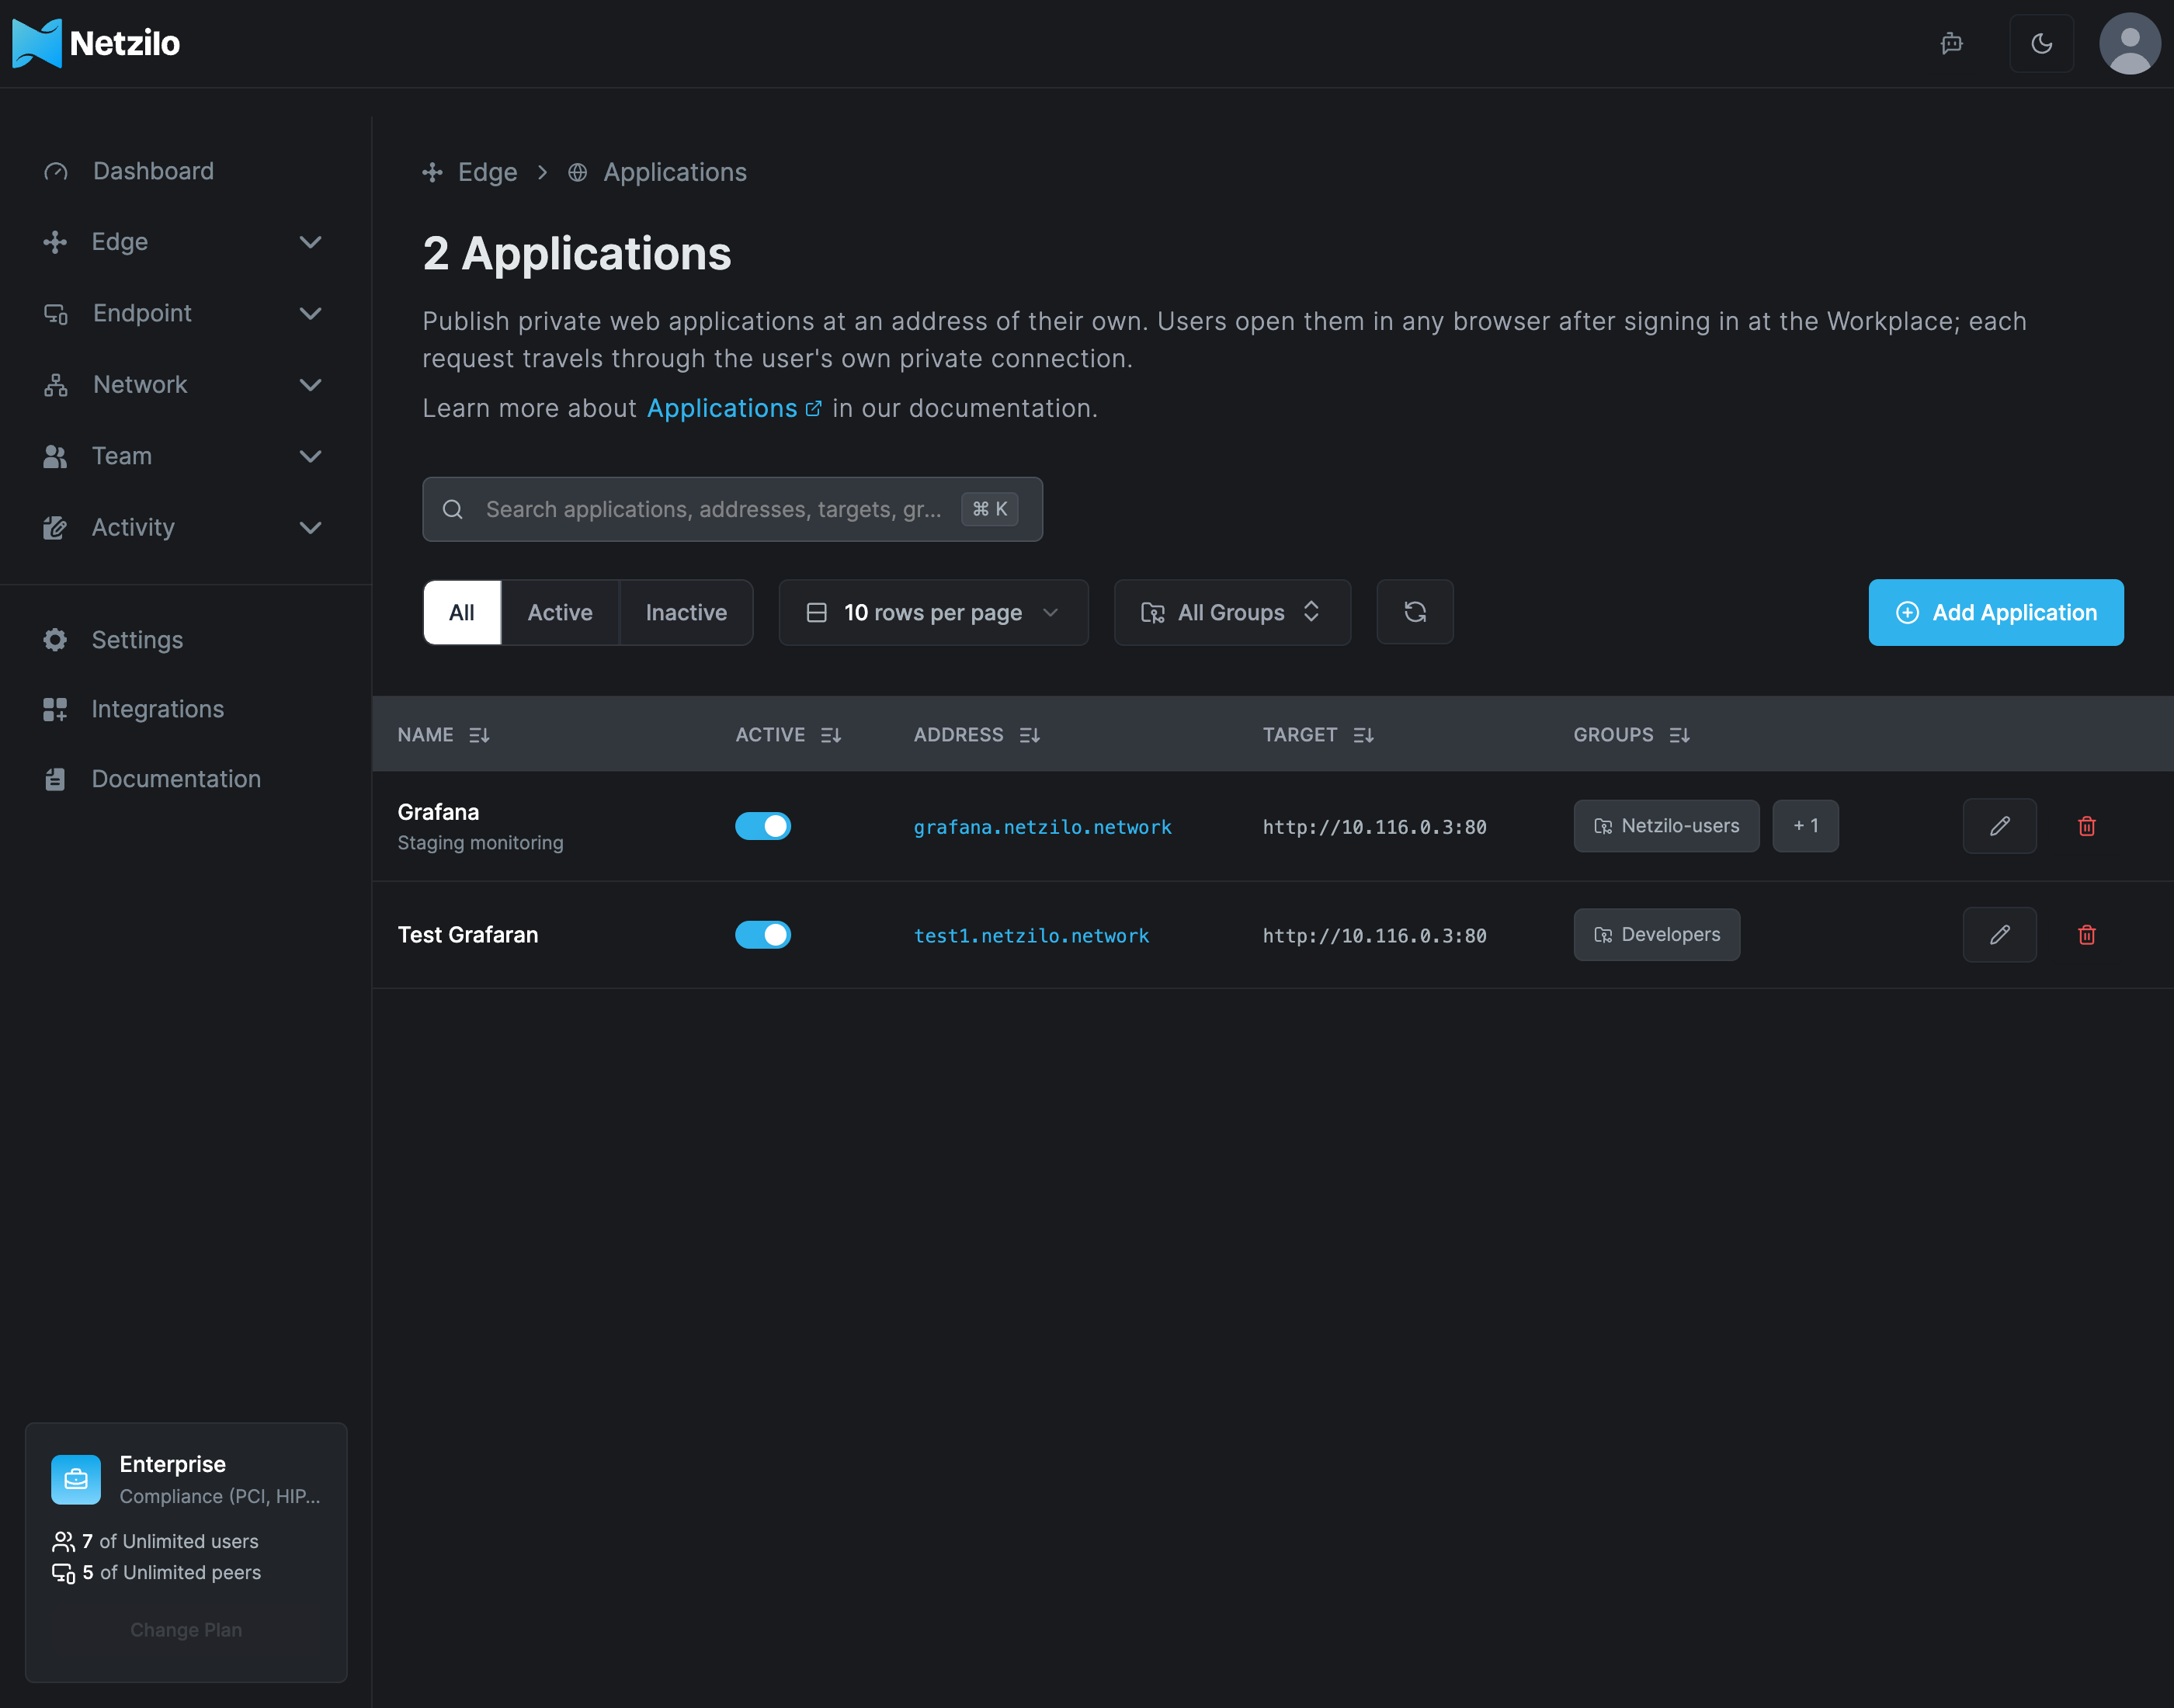Edit the Grafana application with pencil icon
The image size is (2174, 1708).
point(1999,826)
